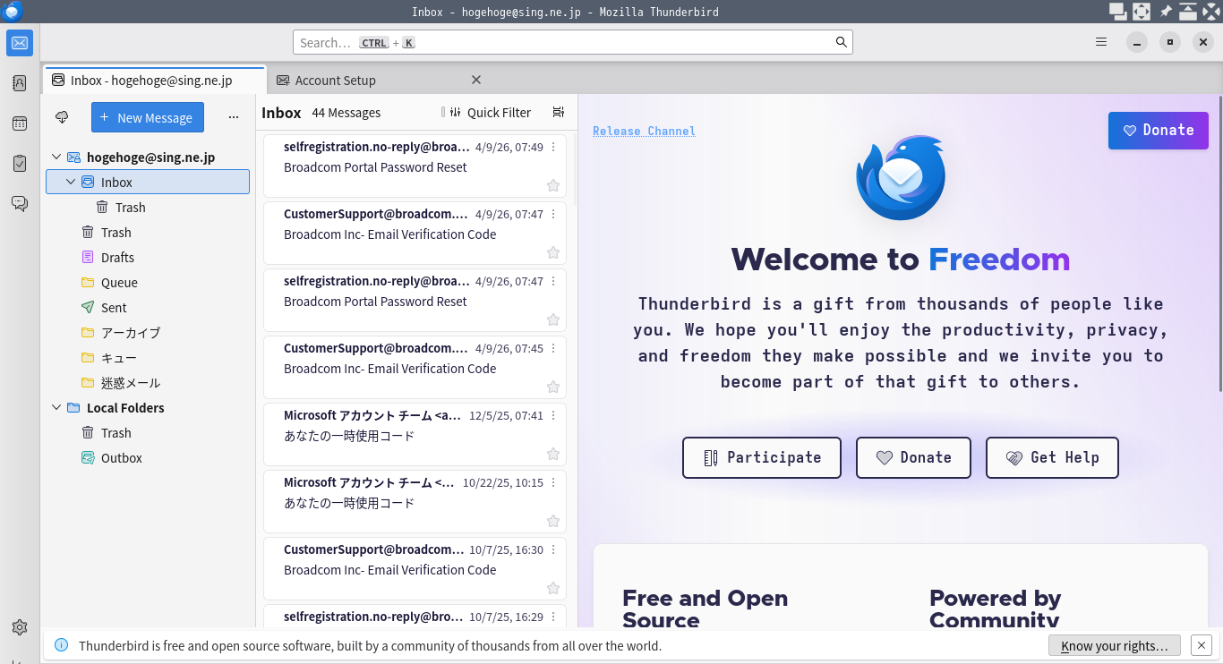Select the Sent folder
The image size is (1223, 664).
tap(114, 308)
